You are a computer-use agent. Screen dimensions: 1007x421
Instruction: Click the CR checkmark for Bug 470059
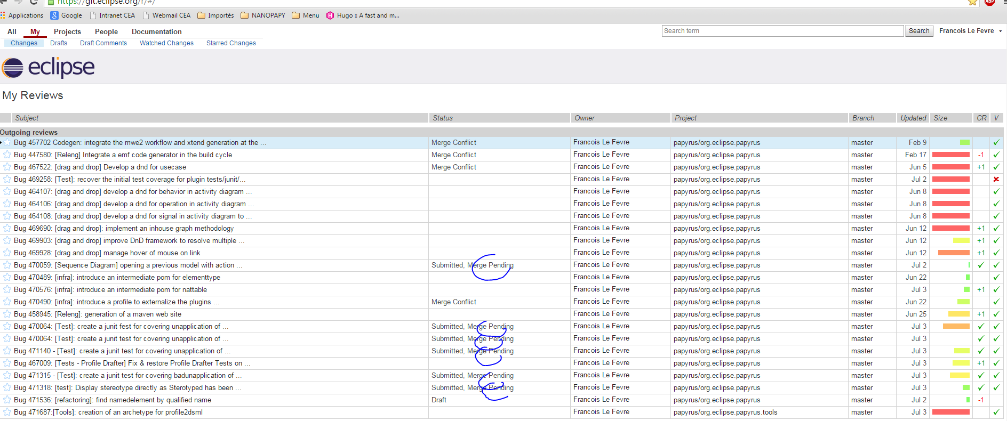(x=981, y=265)
